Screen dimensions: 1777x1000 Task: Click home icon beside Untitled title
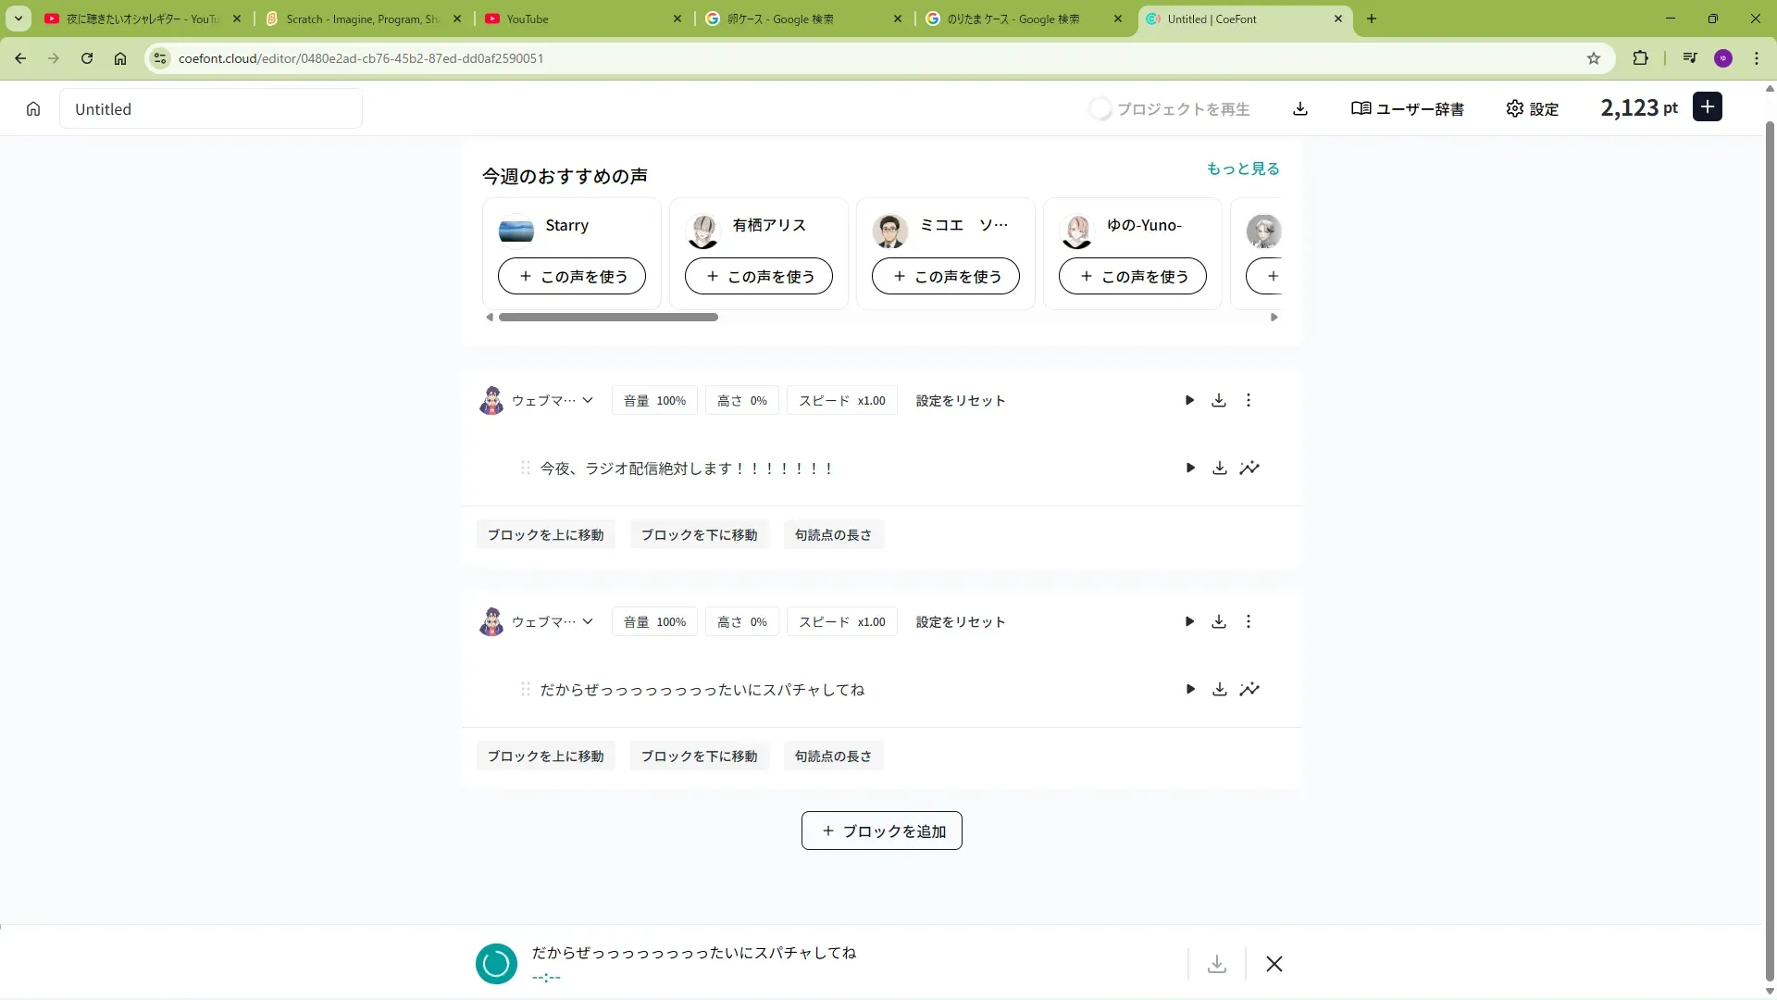pos(33,109)
